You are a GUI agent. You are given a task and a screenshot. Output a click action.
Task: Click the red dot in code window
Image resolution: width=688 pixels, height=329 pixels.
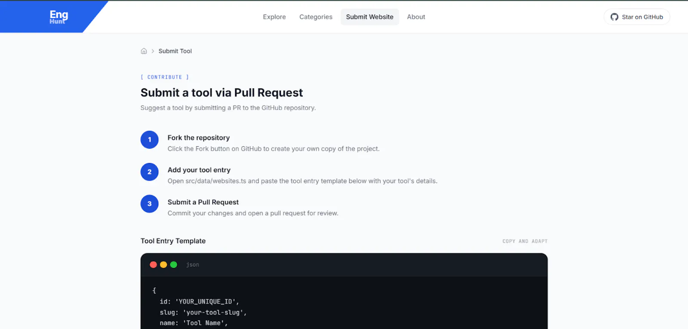[153, 264]
